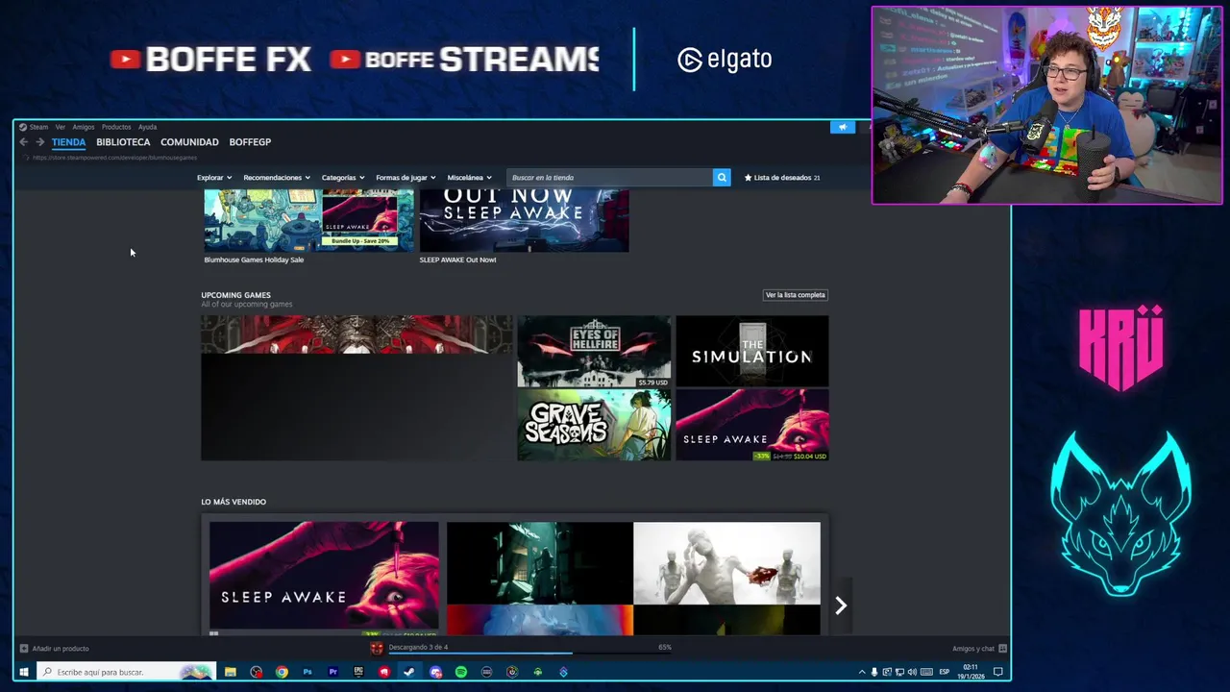
Task: Click the volume icon in system tray
Action: [x=912, y=672]
